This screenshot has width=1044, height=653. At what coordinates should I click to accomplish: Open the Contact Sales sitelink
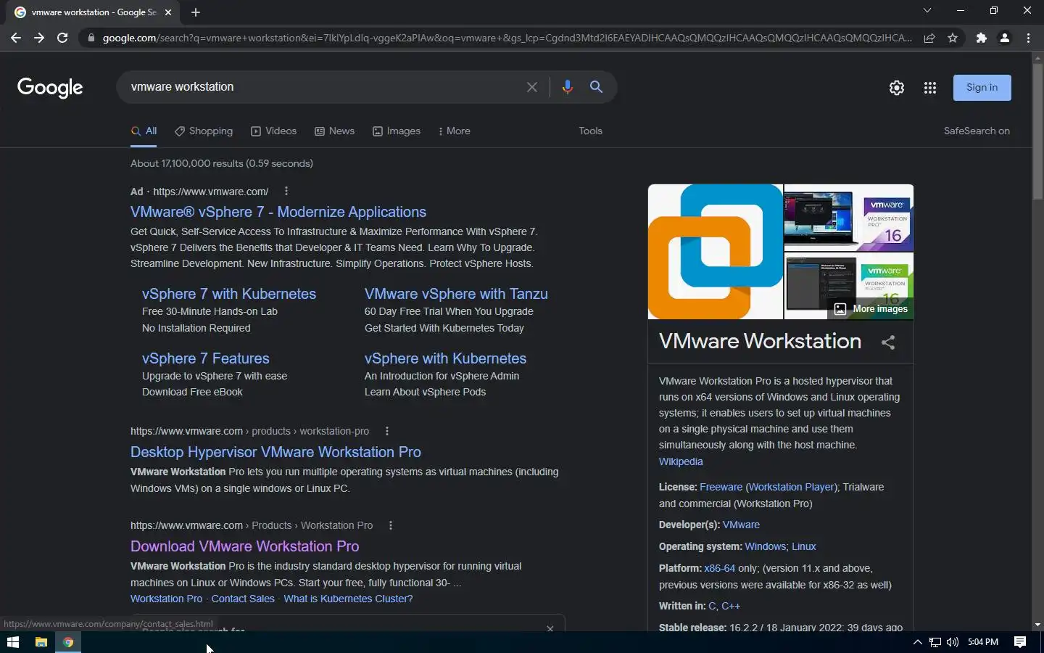(243, 599)
